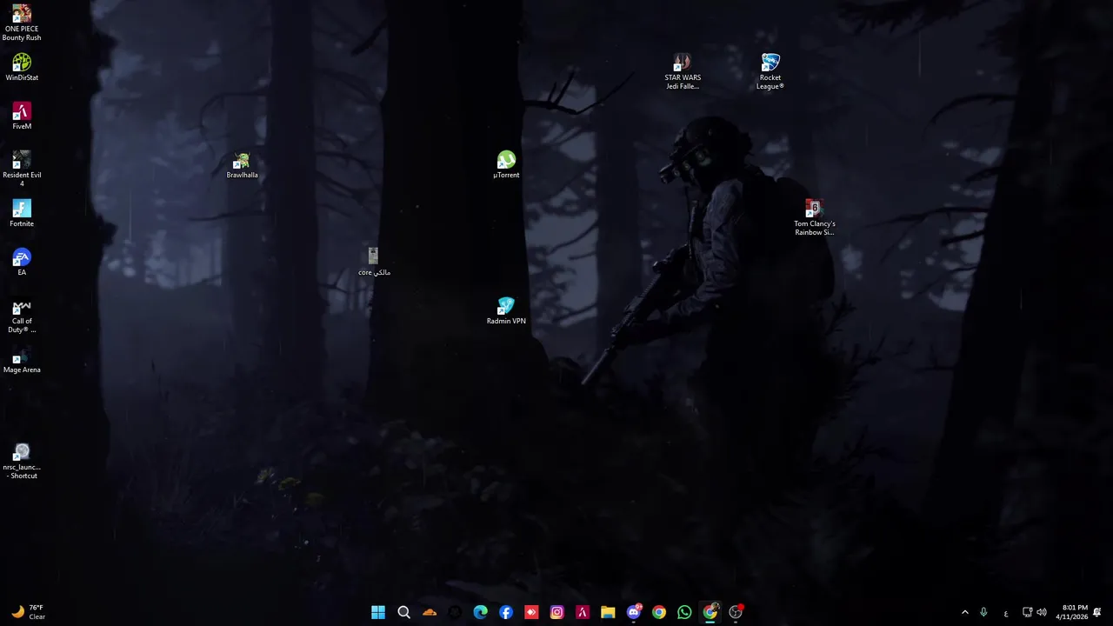
Task: Open the notification bell in the taskbar
Action: (x=1097, y=612)
